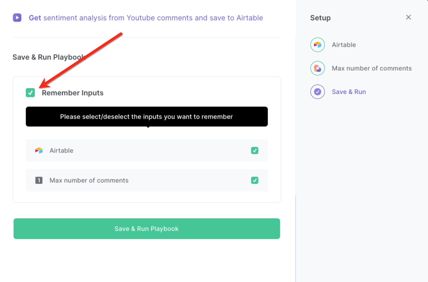Viewport: 428px width, 282px height.
Task: Click the Max number of comments step icon
Action: (317, 68)
